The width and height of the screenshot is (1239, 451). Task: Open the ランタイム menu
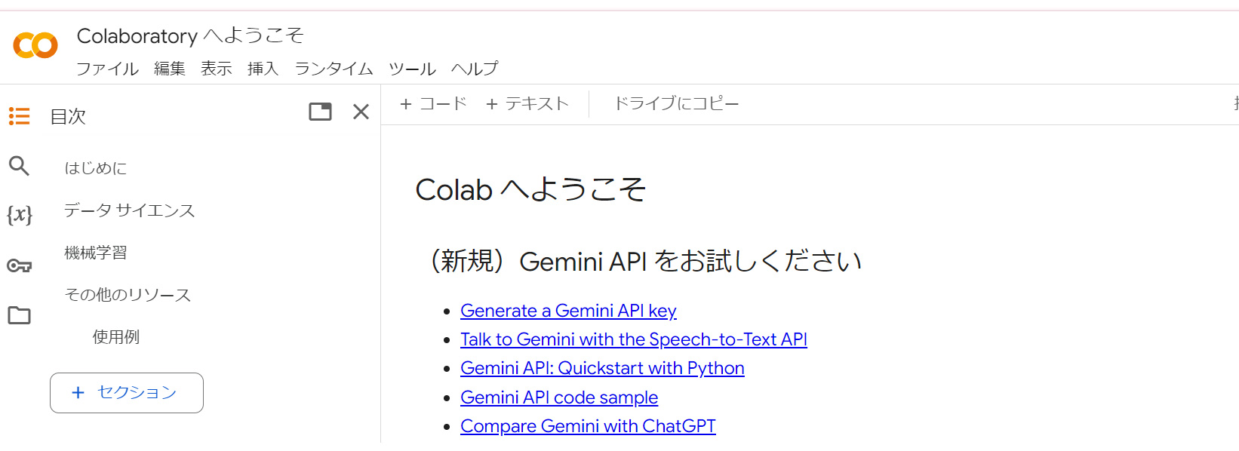coord(334,69)
